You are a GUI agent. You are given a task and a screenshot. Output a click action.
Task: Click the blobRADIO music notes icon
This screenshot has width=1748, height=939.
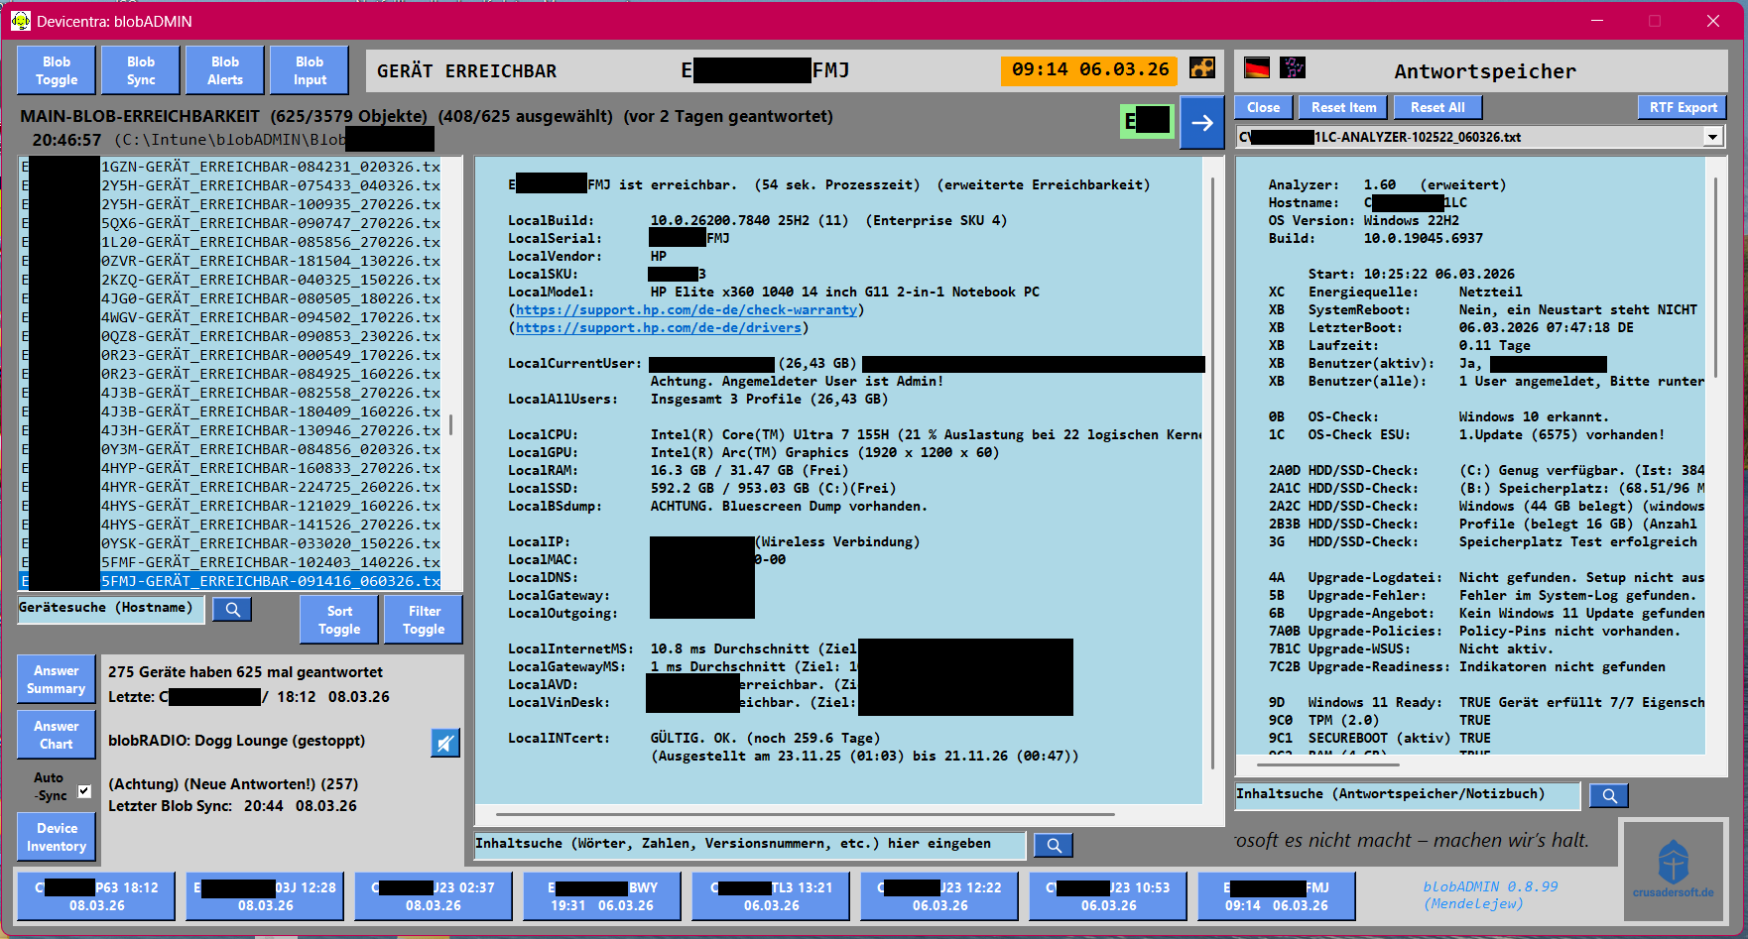[x=1293, y=68]
